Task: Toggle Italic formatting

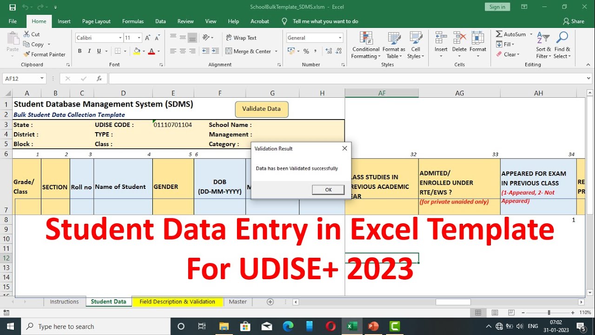Action: pyautogui.click(x=90, y=51)
